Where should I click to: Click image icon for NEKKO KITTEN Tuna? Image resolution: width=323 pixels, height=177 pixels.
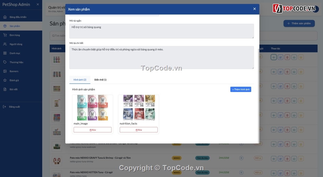[x=301, y=173]
